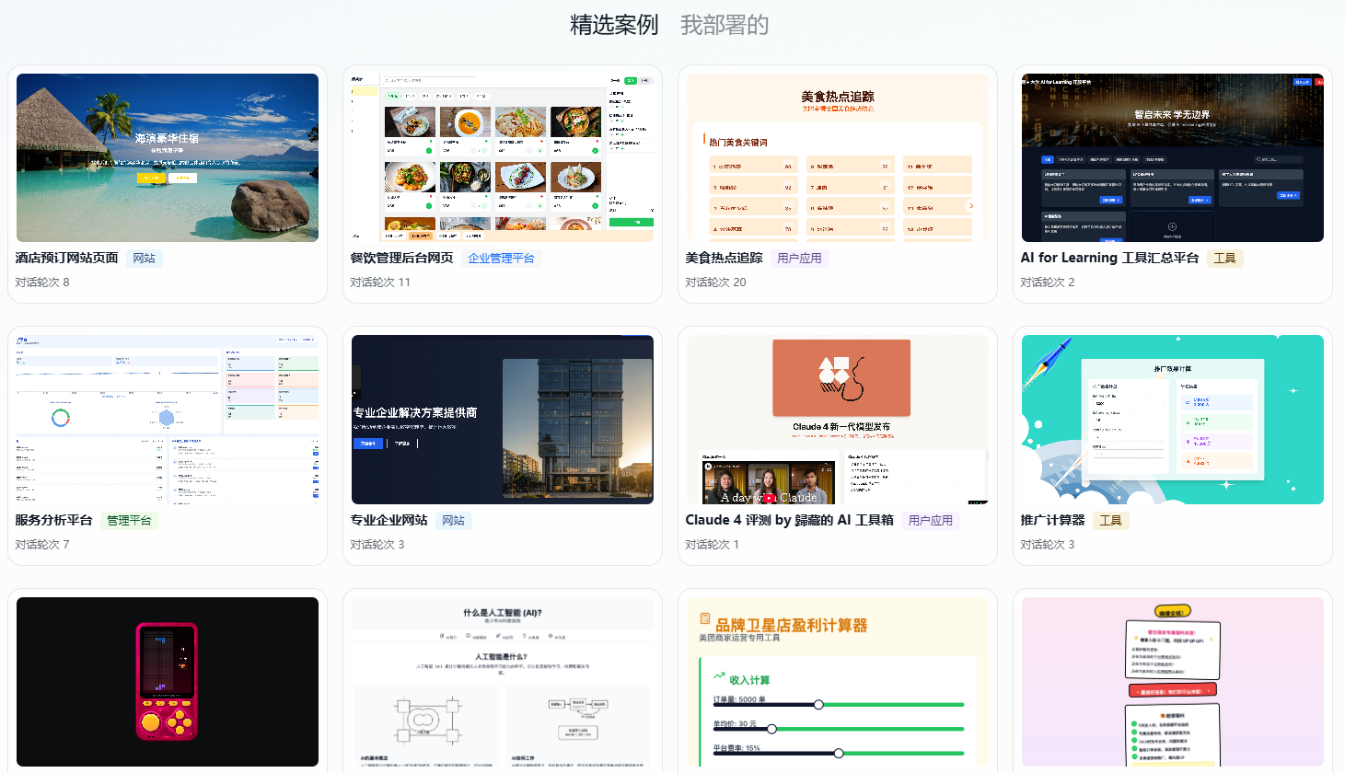Click the 专业企业网站 title

[388, 520]
